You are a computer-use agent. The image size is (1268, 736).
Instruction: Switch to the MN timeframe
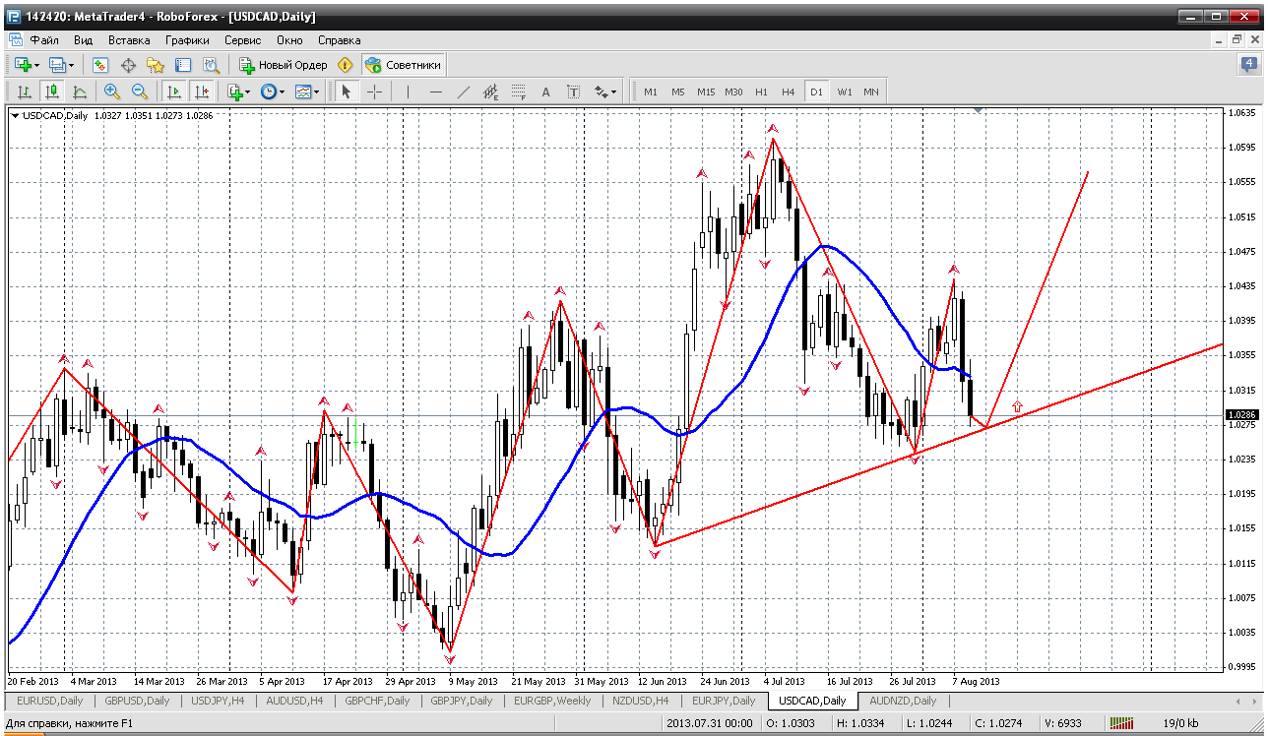tap(871, 92)
